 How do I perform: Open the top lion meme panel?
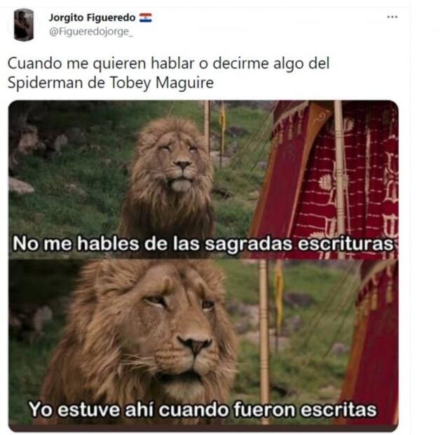[203, 180]
